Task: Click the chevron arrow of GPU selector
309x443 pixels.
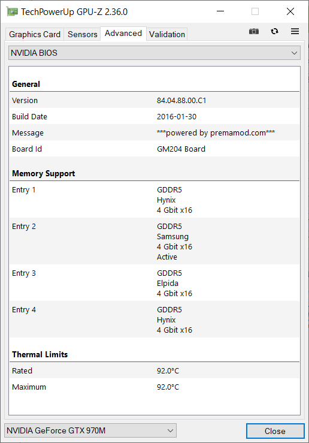Action: click(x=170, y=430)
